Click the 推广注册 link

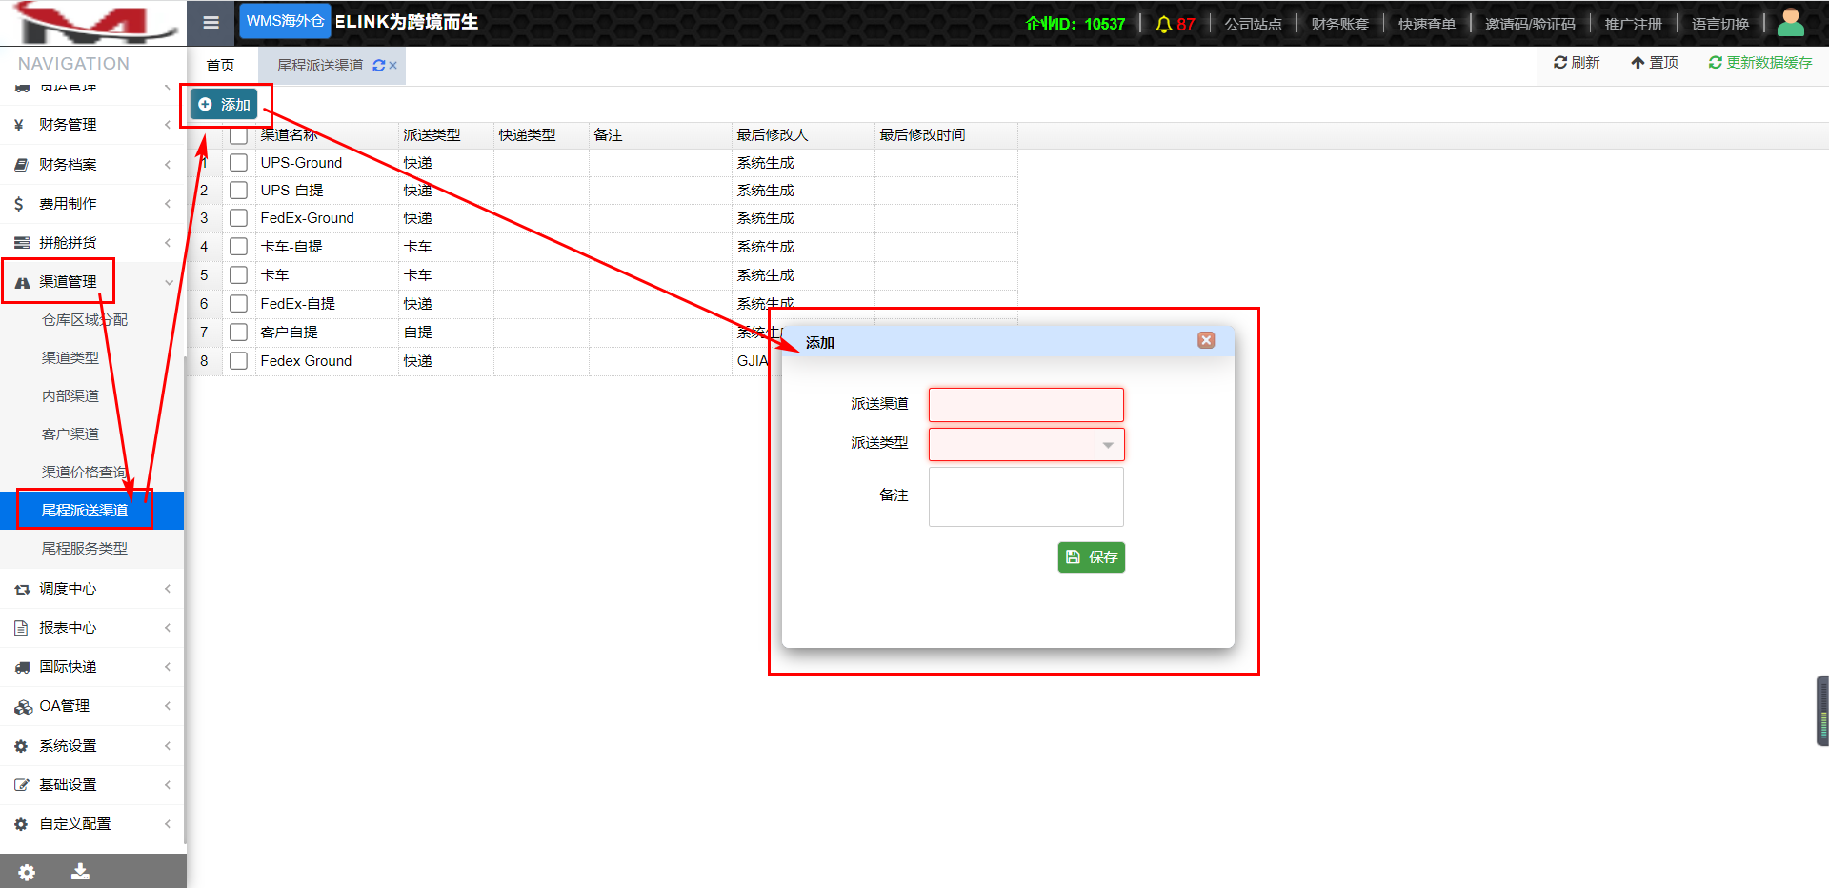[1633, 24]
